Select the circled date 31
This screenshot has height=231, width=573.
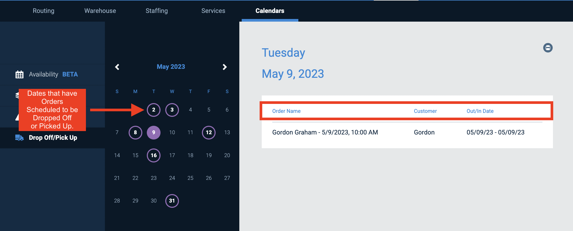pyautogui.click(x=172, y=201)
